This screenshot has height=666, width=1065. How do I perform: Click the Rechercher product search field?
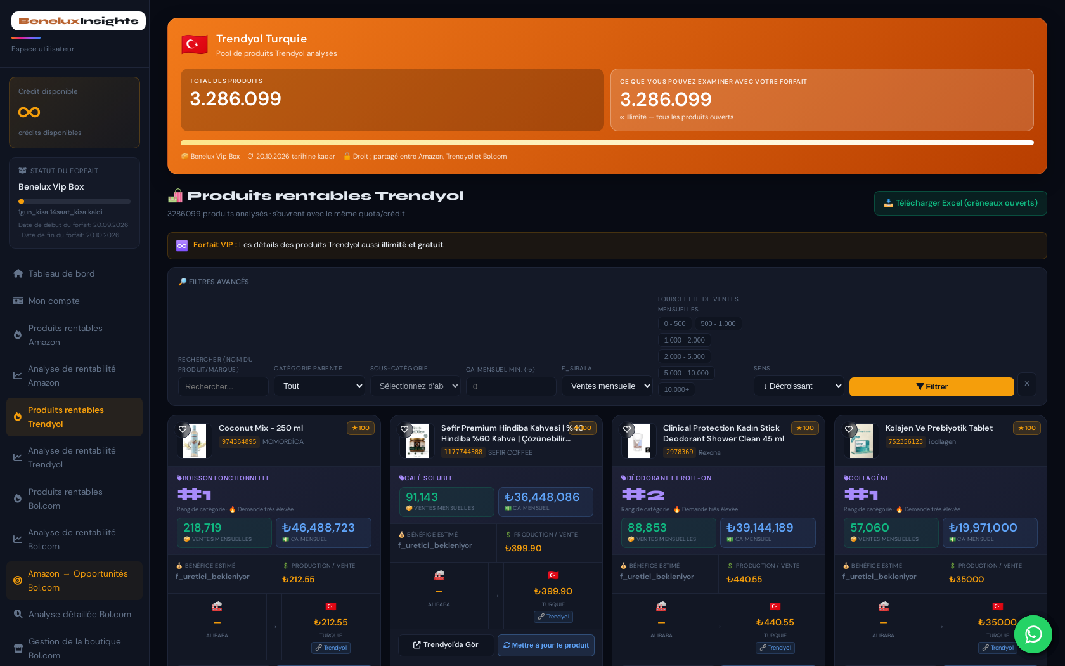pos(223,387)
